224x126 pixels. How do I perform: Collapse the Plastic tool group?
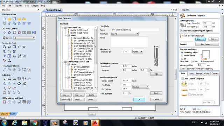65,64
